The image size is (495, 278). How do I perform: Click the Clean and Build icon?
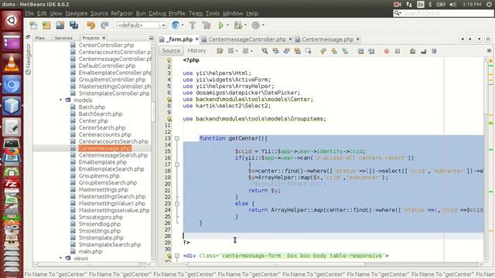(207, 25)
